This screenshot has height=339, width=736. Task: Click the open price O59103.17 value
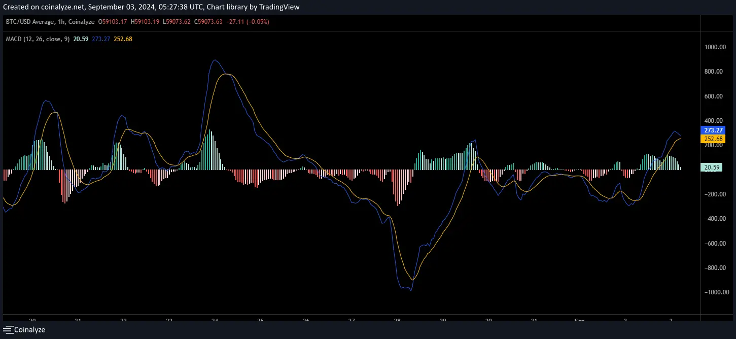[114, 22]
